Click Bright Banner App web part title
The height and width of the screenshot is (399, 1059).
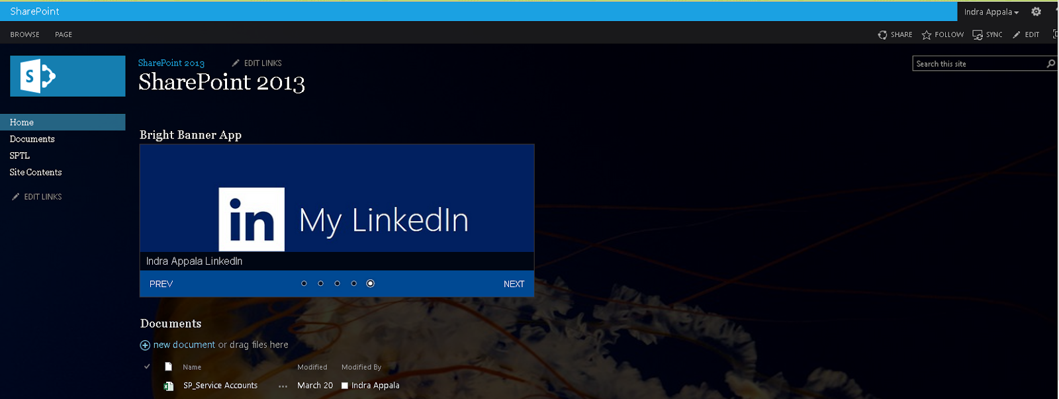pos(191,135)
